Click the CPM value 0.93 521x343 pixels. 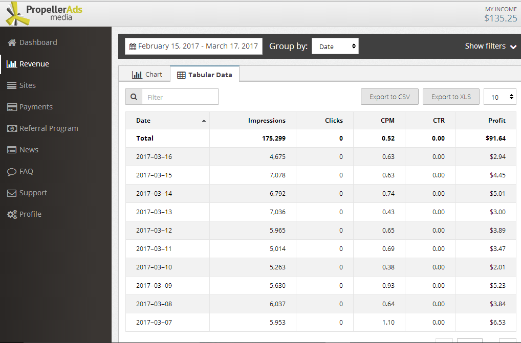tap(388, 286)
